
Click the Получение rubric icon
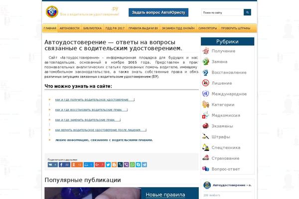205,51
